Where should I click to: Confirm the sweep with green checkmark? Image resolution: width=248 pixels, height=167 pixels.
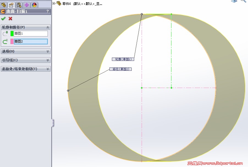click(3, 19)
